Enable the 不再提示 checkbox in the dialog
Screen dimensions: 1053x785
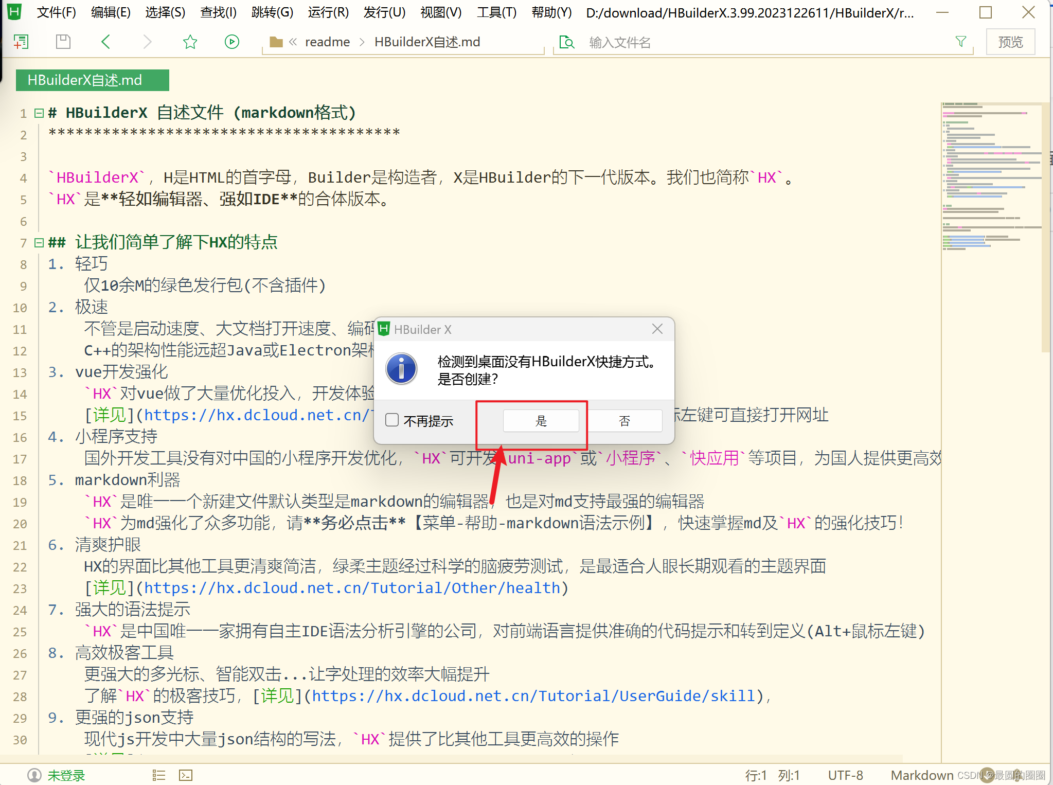click(x=392, y=420)
